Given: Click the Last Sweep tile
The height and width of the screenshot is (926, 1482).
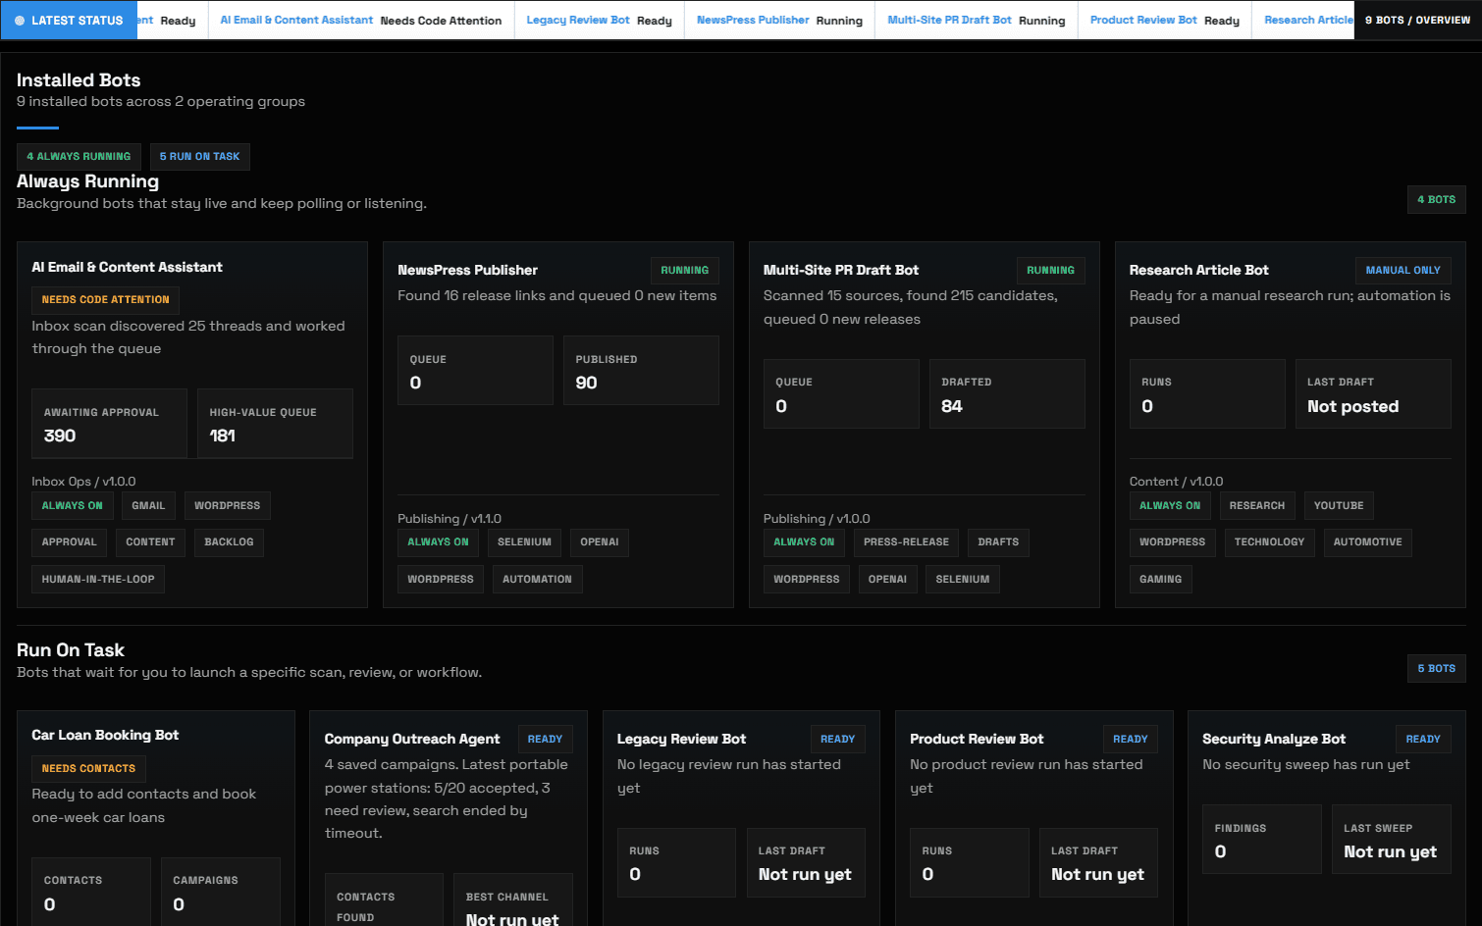Looking at the screenshot, I should (1391, 840).
